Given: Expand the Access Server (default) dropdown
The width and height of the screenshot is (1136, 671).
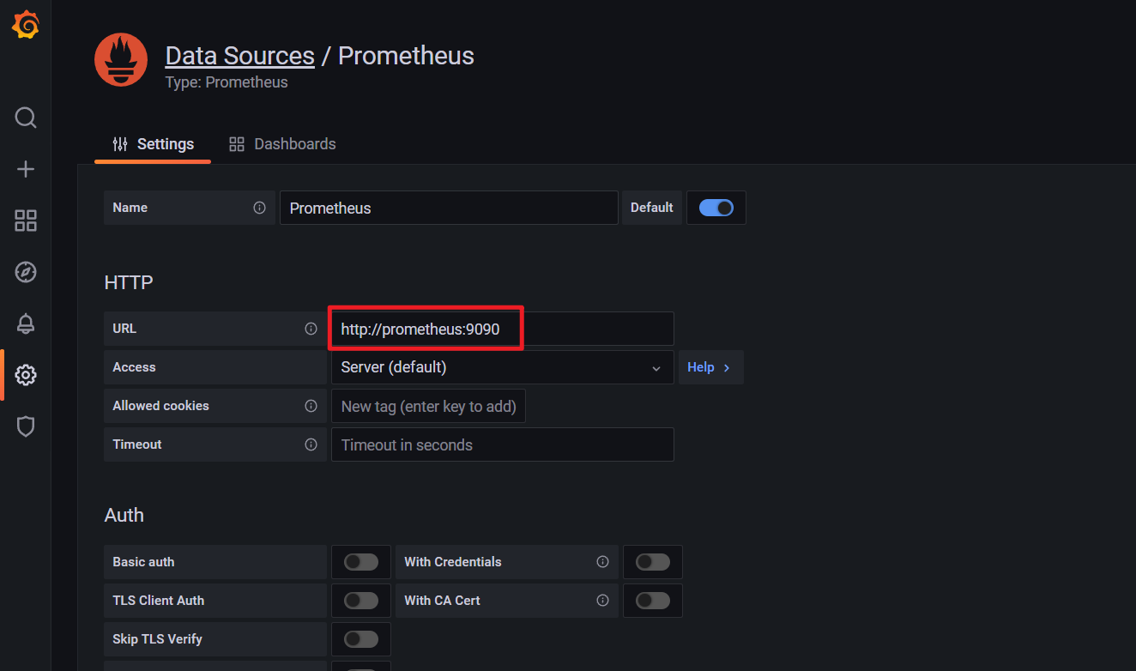Looking at the screenshot, I should (503, 367).
